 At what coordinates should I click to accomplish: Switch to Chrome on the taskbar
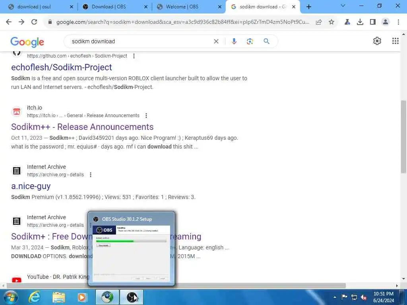click(x=107, y=297)
